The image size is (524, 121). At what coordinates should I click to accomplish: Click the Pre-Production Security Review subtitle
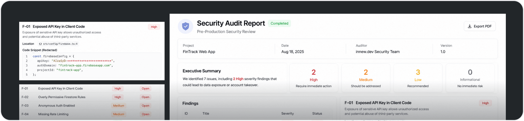tap(226, 32)
